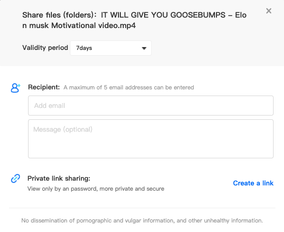Click the chain link icon
This screenshot has height=232, width=284.
(16, 178)
